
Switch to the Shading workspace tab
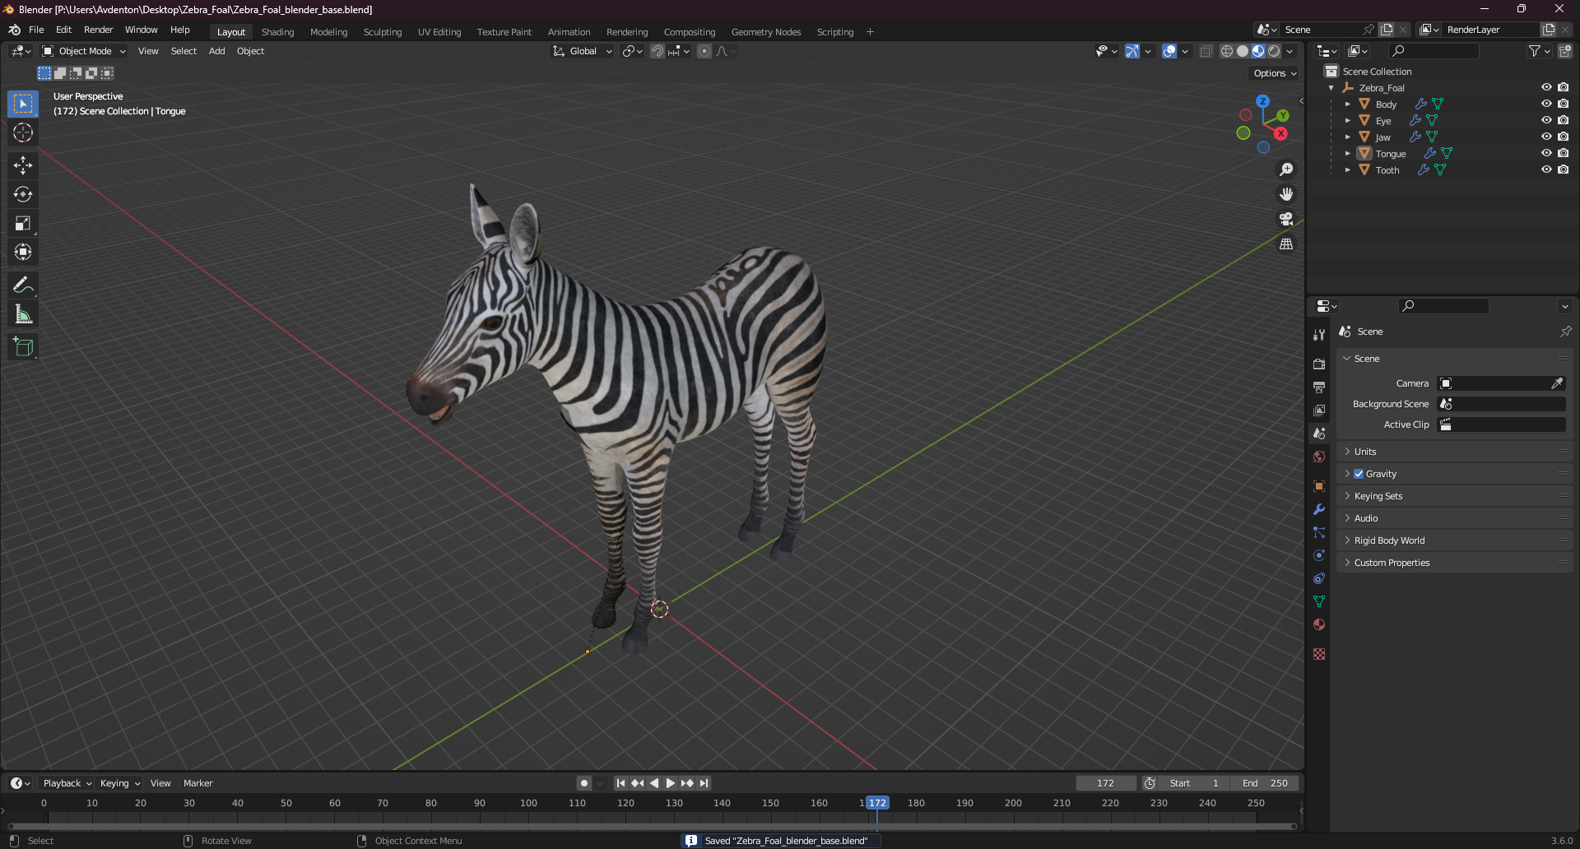[277, 32]
